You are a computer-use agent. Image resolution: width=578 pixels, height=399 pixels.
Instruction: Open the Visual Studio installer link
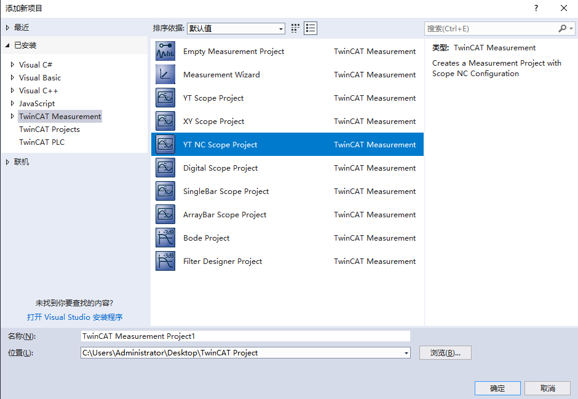(75, 317)
